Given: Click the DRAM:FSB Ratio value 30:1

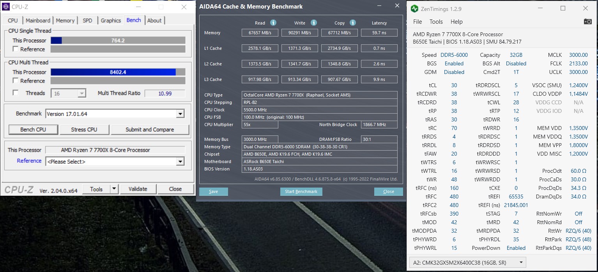Looking at the screenshot, I should [x=379, y=139].
